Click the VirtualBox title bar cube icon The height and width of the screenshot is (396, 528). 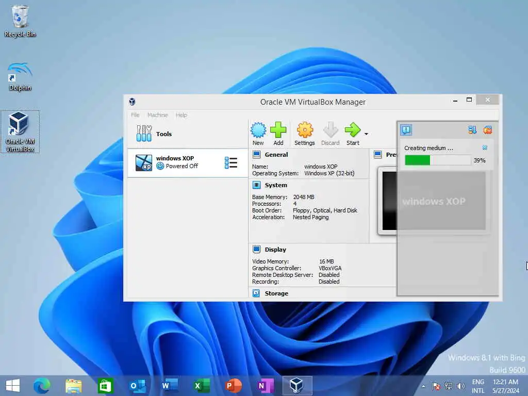[x=133, y=102]
